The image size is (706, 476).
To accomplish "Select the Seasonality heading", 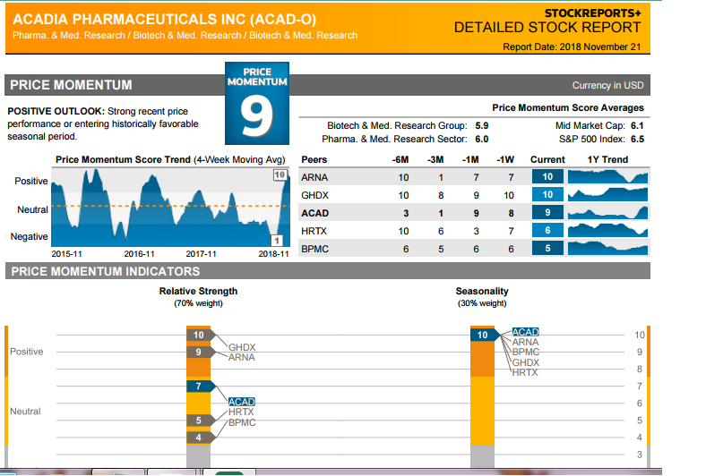I will 482,291.
